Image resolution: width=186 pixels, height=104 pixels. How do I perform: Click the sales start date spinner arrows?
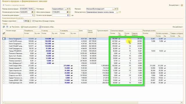click(70, 12)
